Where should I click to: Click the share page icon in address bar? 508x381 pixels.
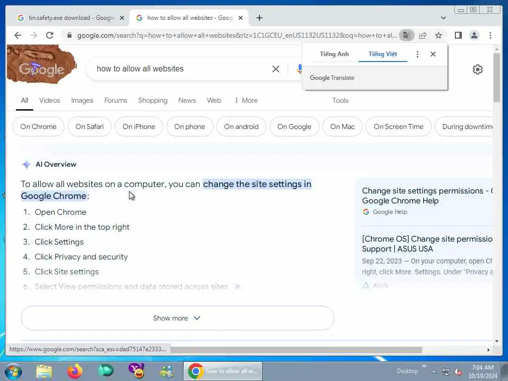(423, 35)
